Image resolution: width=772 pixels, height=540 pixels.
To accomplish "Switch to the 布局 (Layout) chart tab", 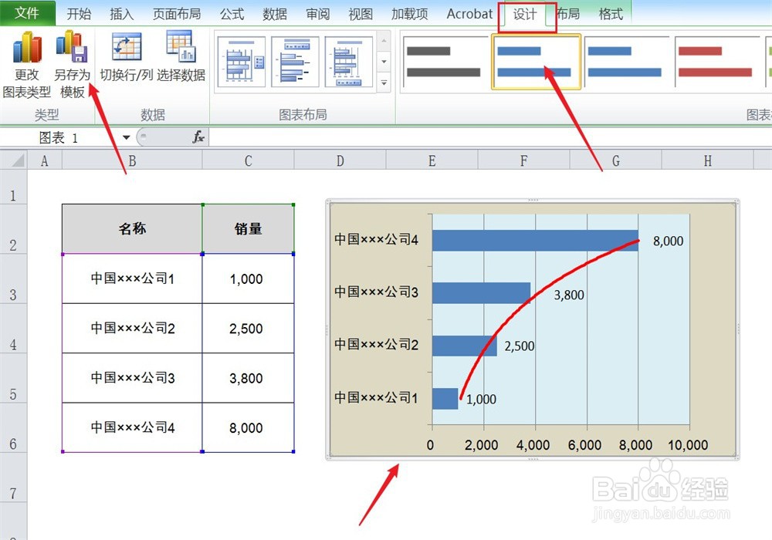I will click(568, 14).
